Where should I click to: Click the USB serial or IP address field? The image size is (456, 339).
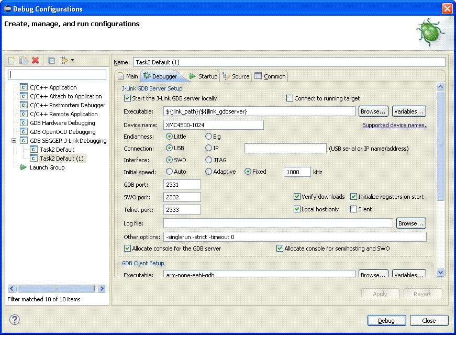coord(285,148)
